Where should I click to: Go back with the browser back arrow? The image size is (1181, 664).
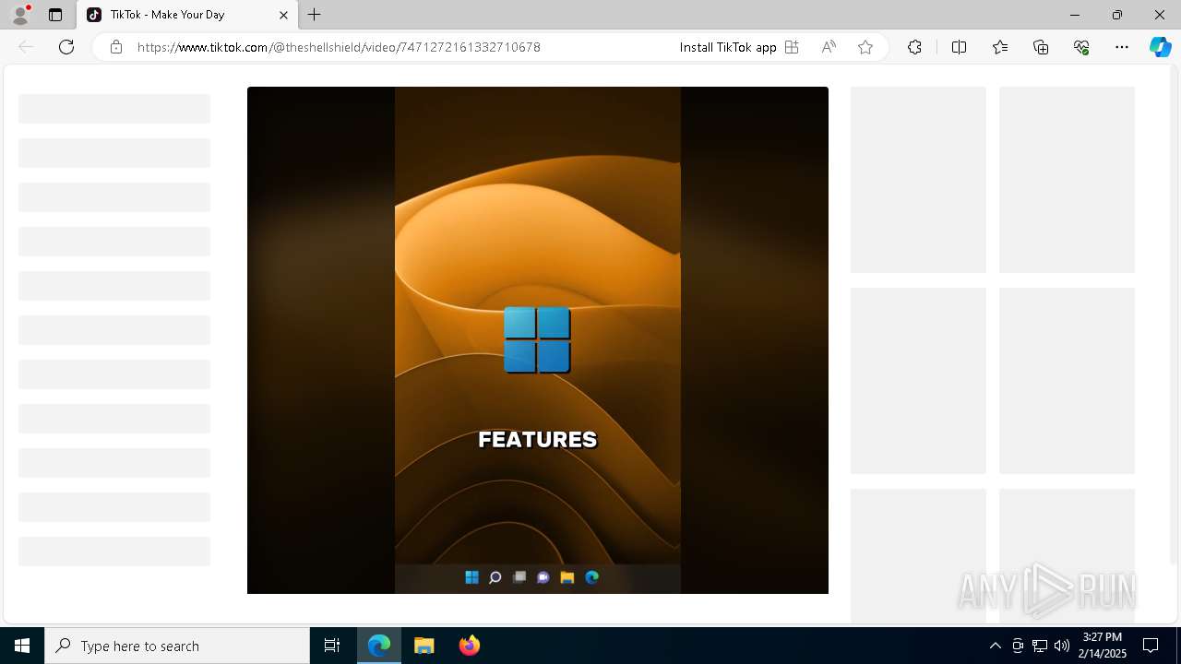pos(26,47)
